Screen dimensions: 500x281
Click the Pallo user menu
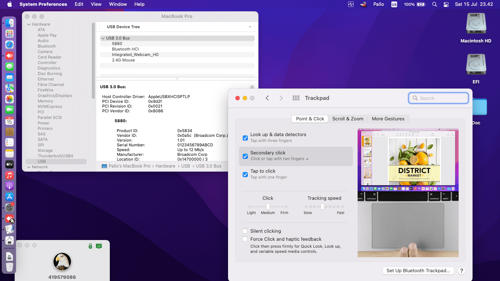pyautogui.click(x=378, y=4)
